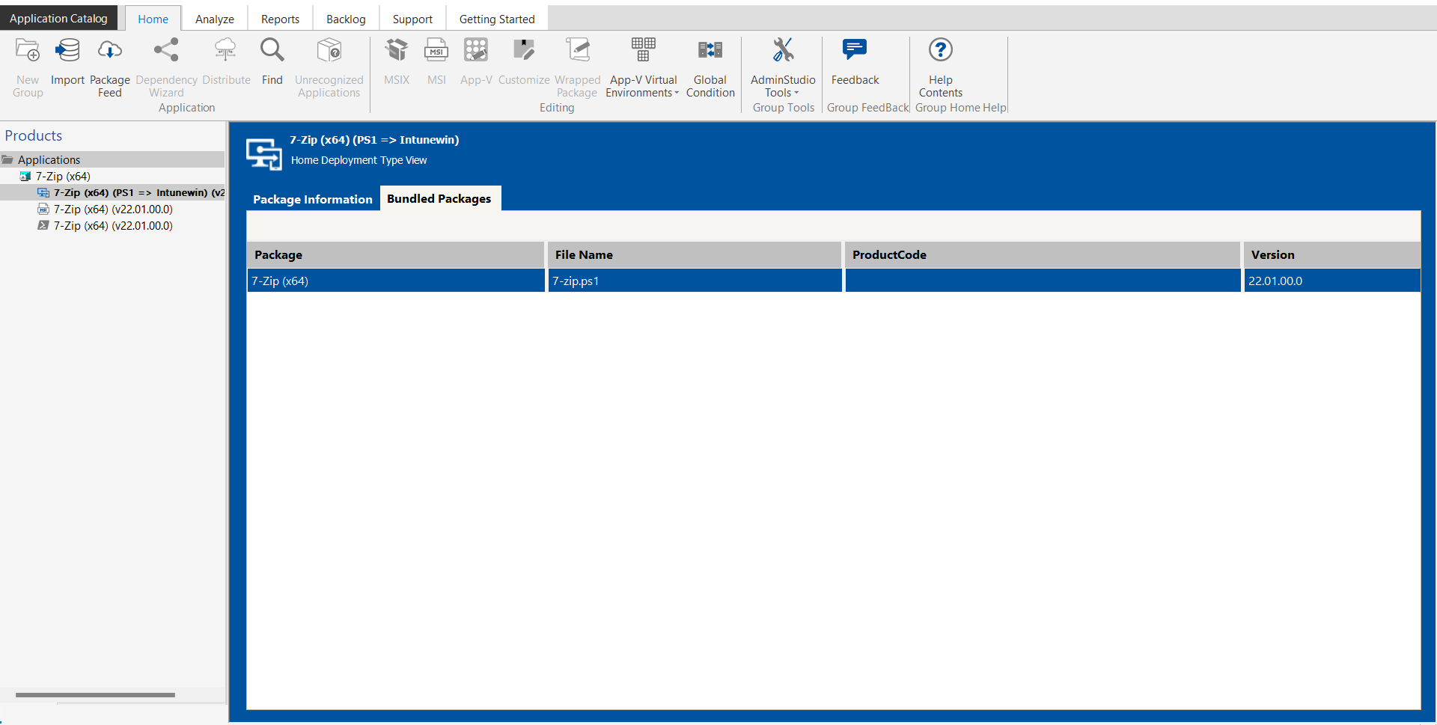1437x725 pixels.
Task: Open the Reports ribbon tab
Action: point(280,19)
